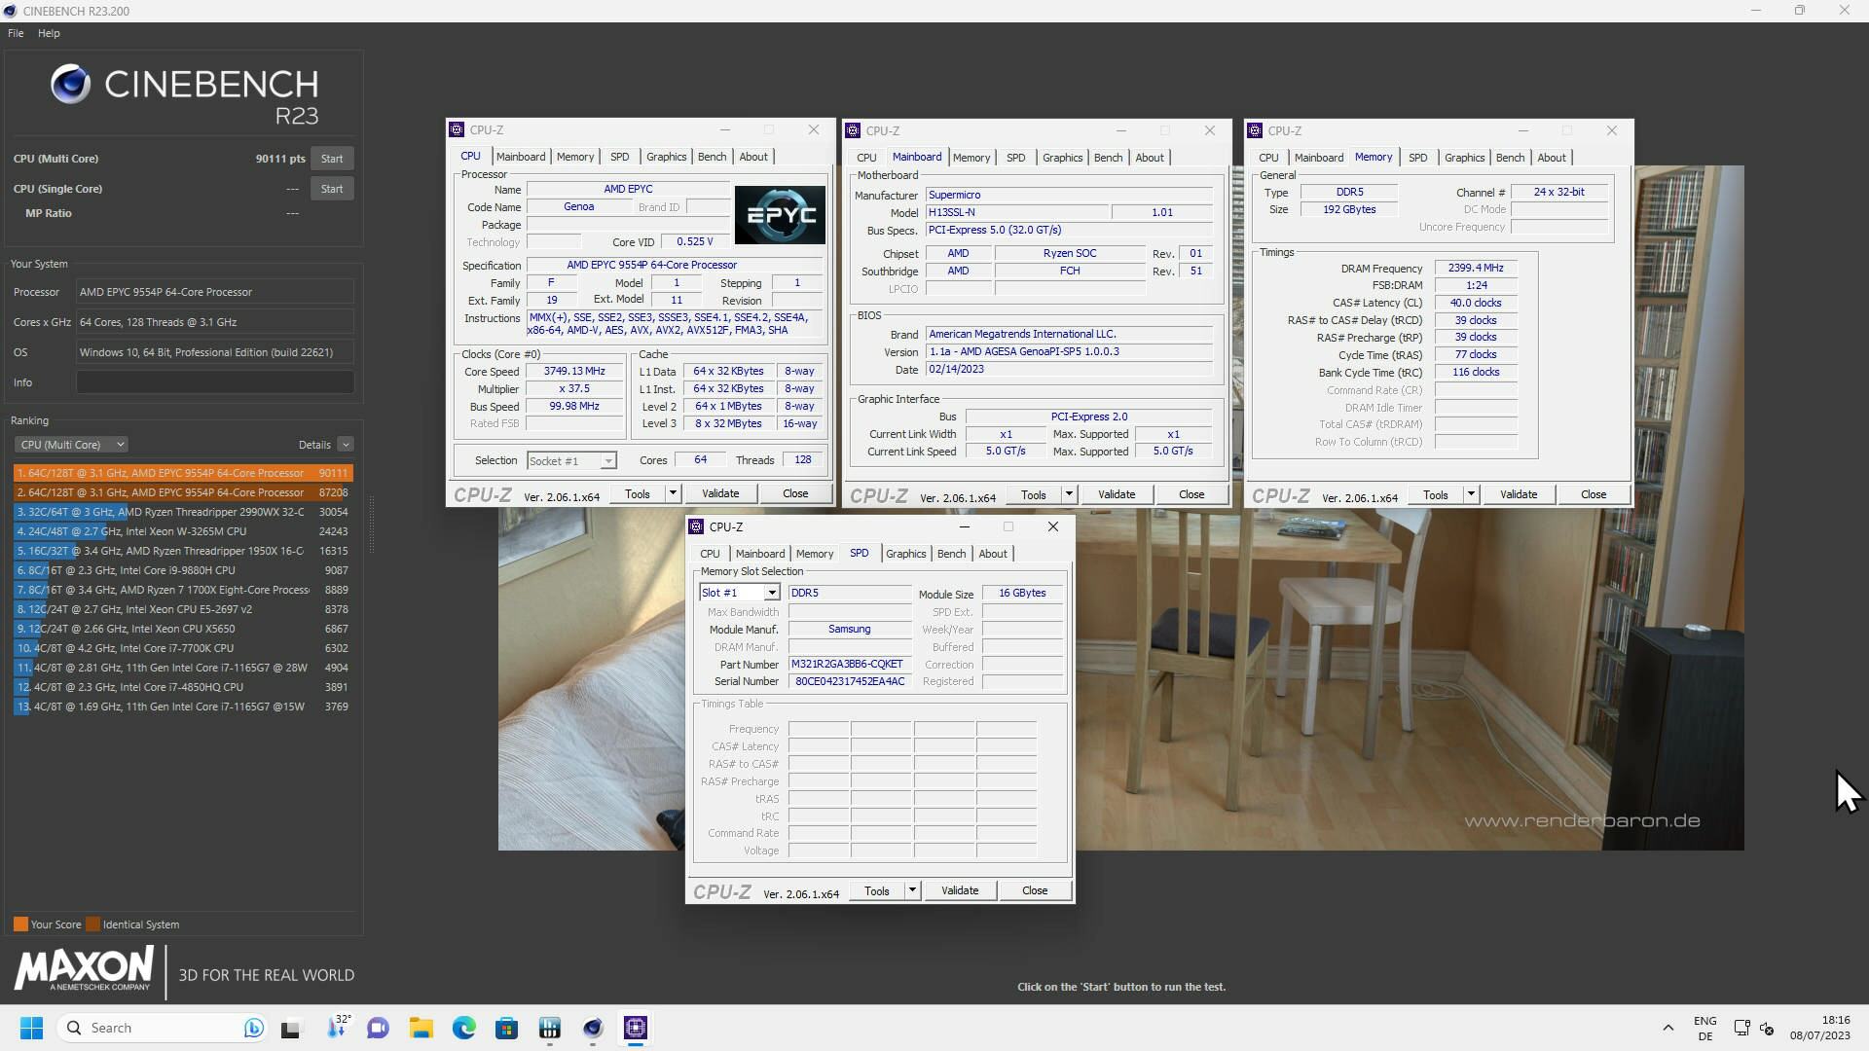Click Validate in the Memory CPU-Z window
This screenshot has width=1869, height=1051.
[x=1518, y=494]
